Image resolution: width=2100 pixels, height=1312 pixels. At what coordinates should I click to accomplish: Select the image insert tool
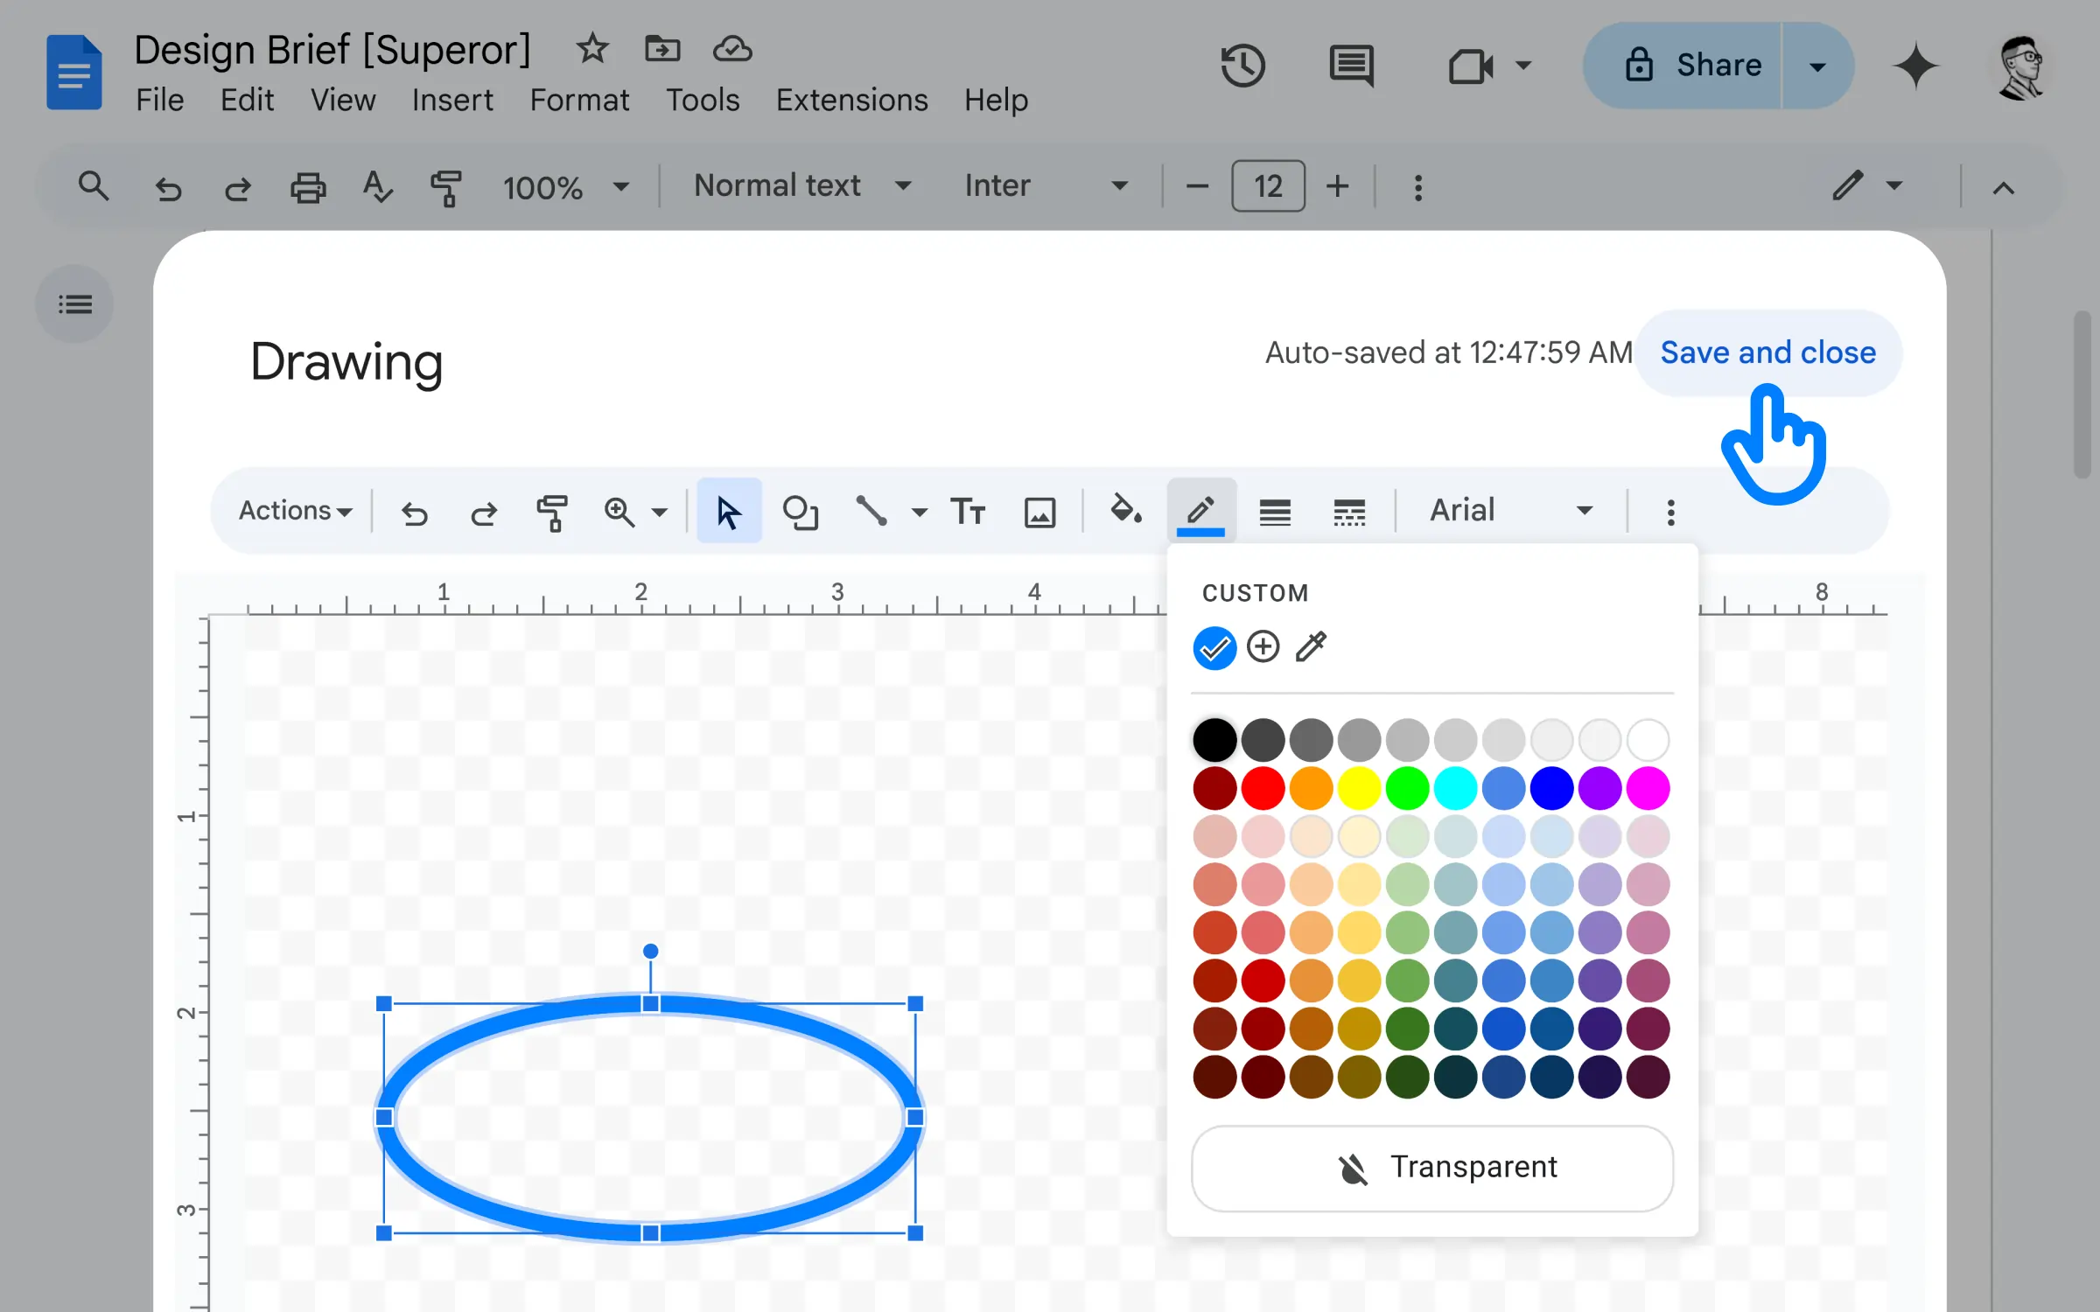(1039, 511)
